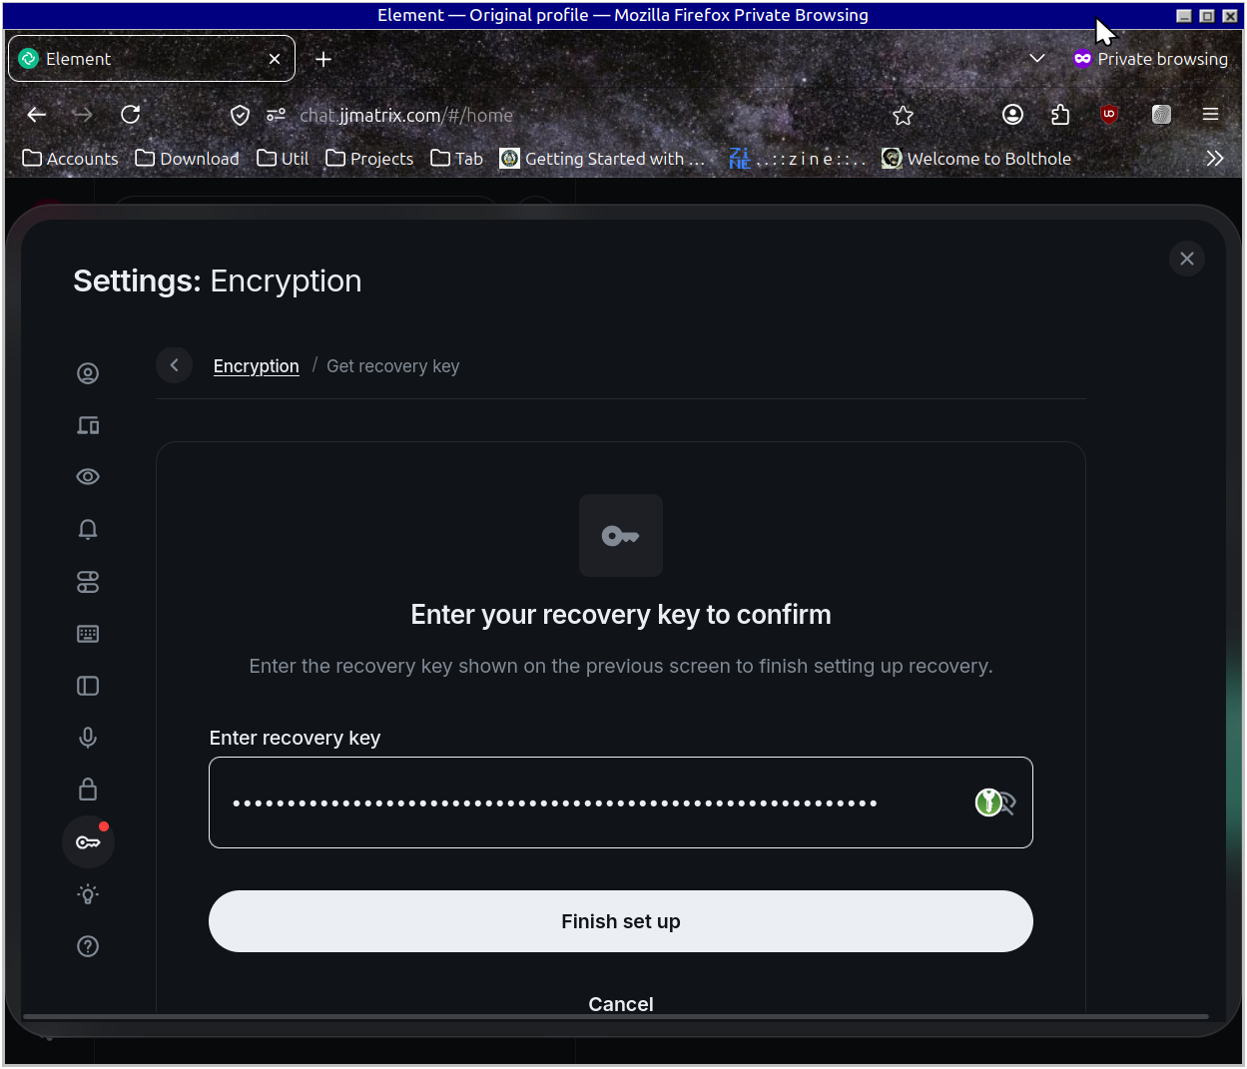
Task: Open Labs lightbulb sidebar icon
Action: pos(88,894)
